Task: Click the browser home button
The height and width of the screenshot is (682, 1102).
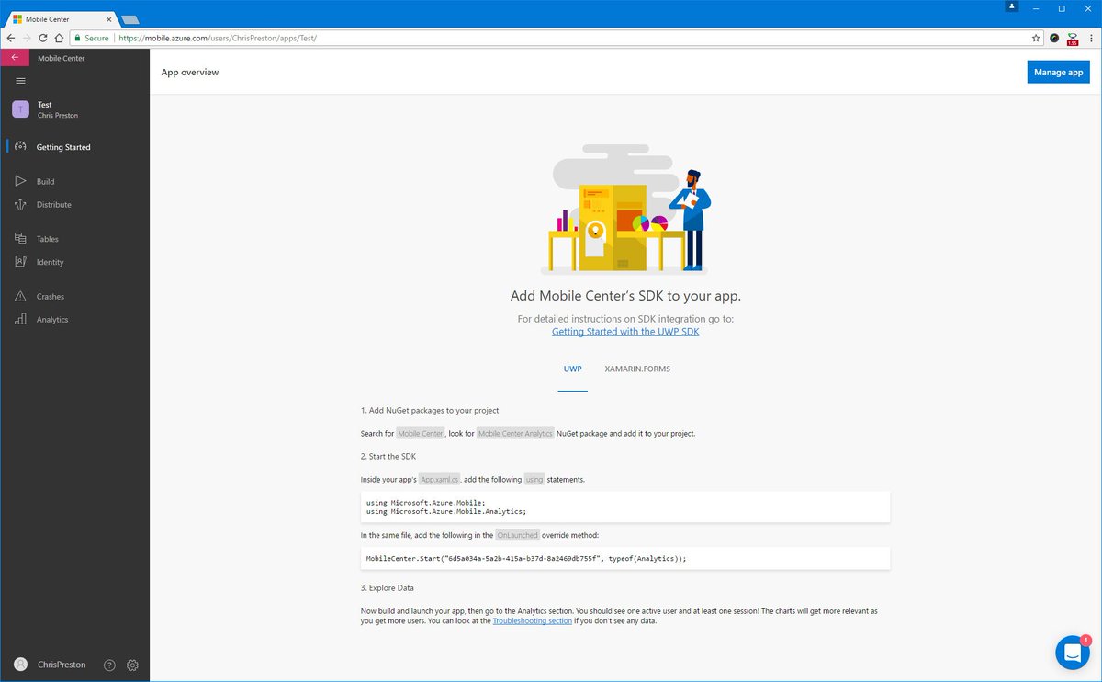Action: 58,38
